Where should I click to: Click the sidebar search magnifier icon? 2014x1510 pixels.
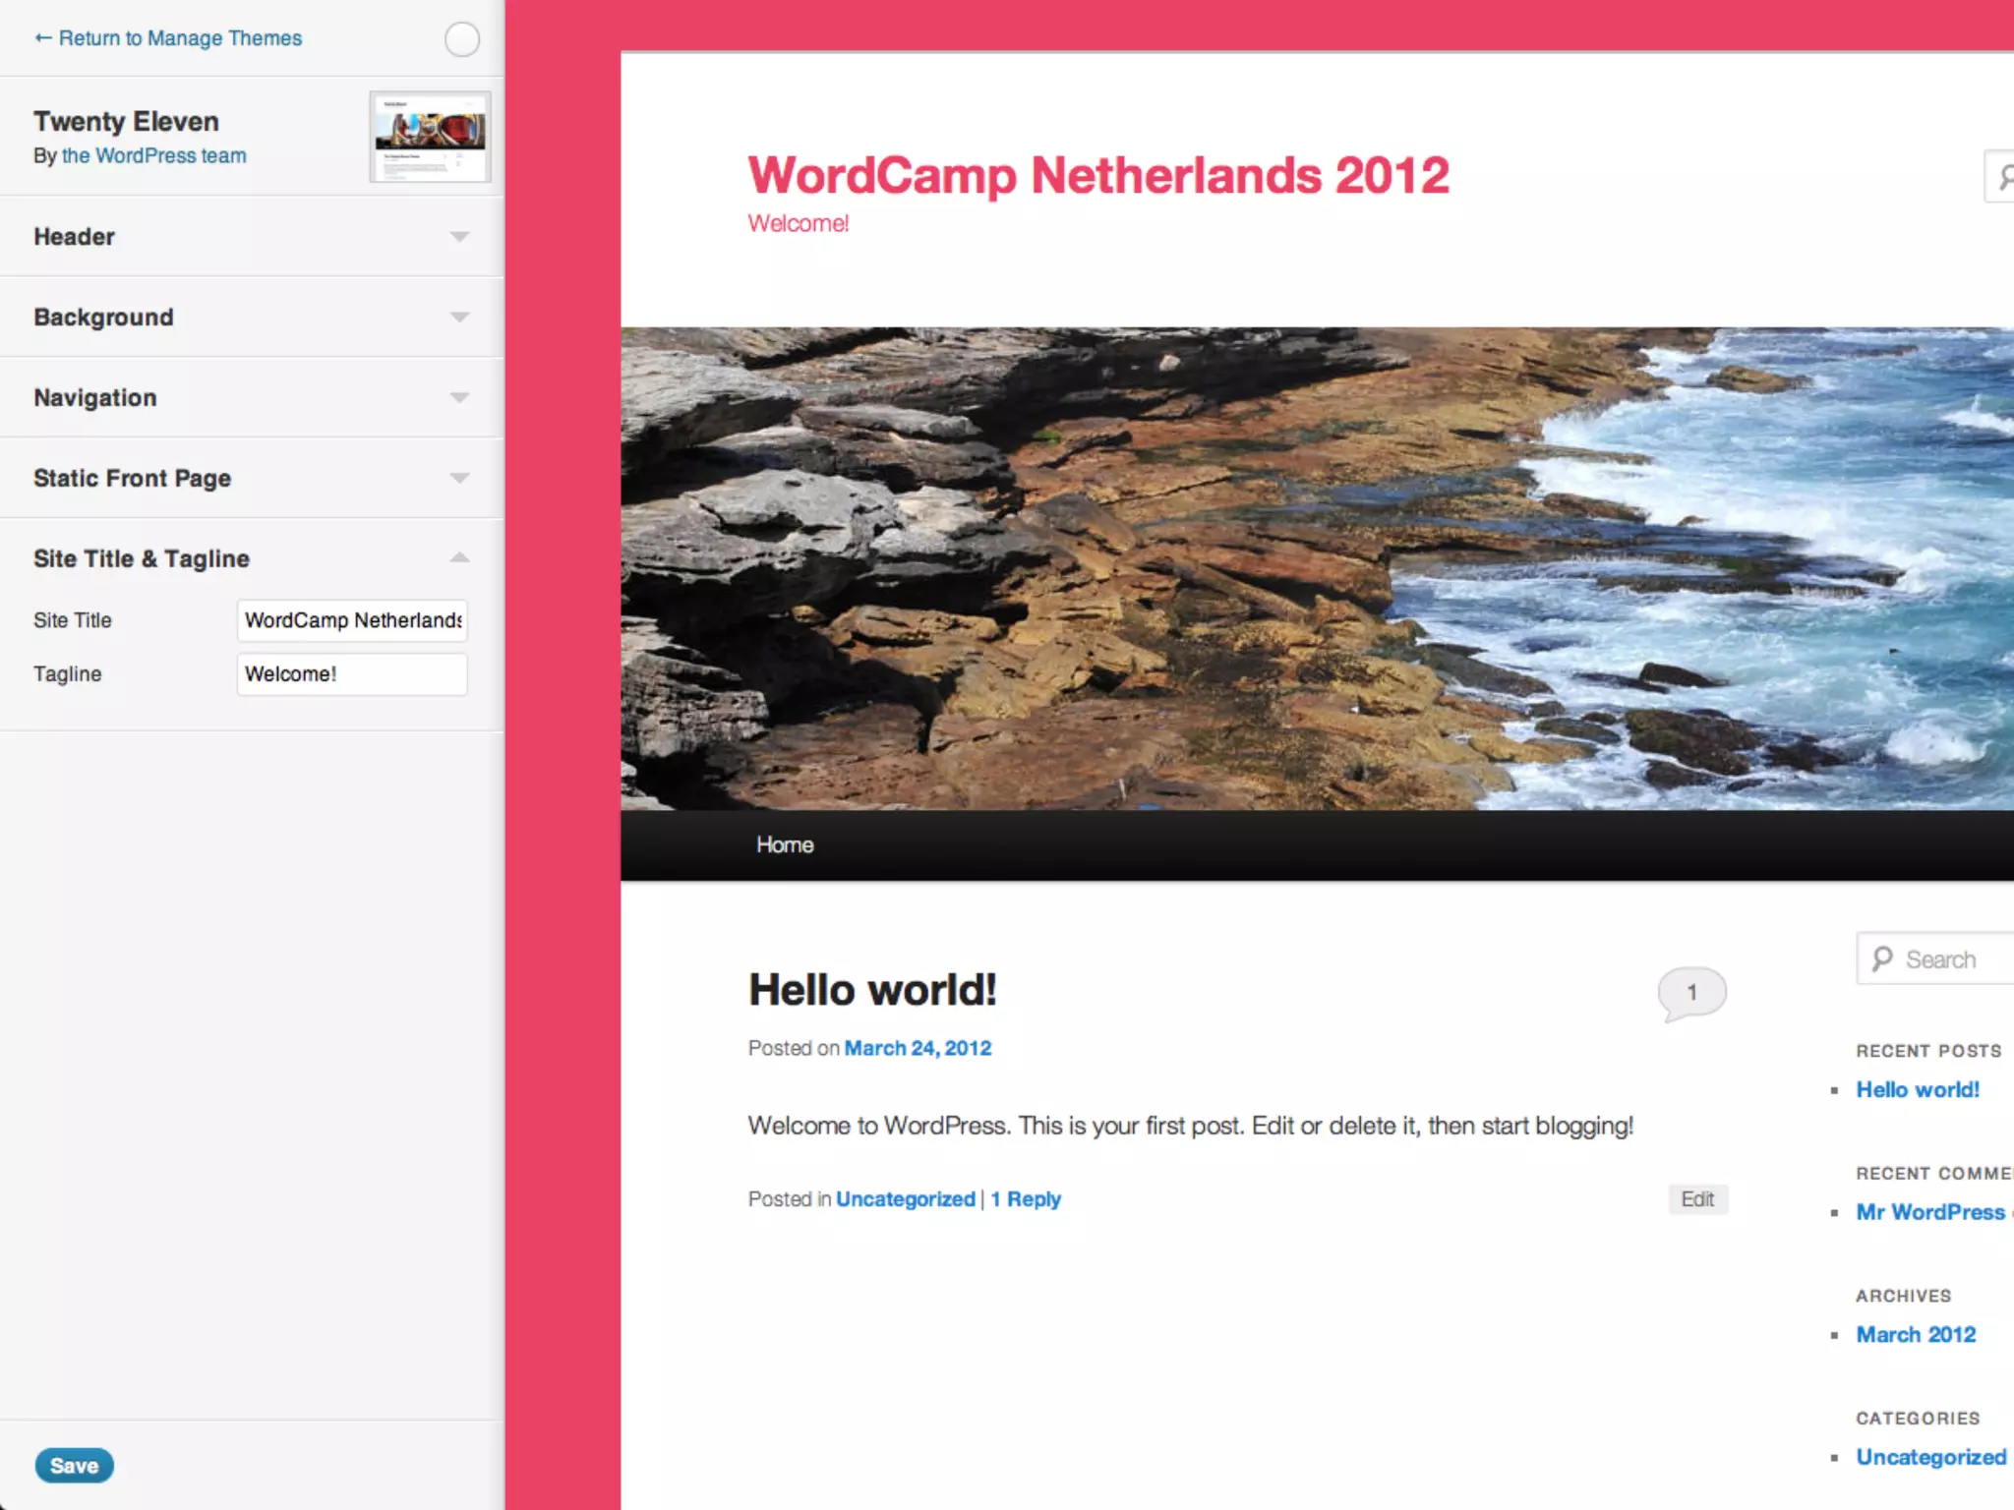(x=1882, y=958)
